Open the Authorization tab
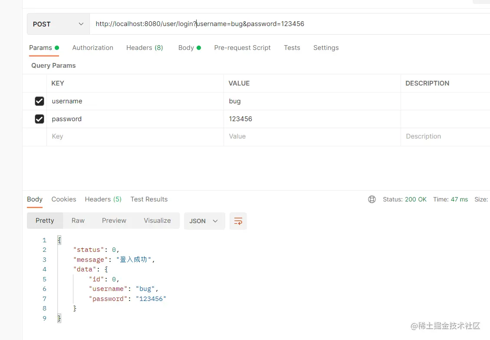Screen dimensions: 490x340 (92, 48)
